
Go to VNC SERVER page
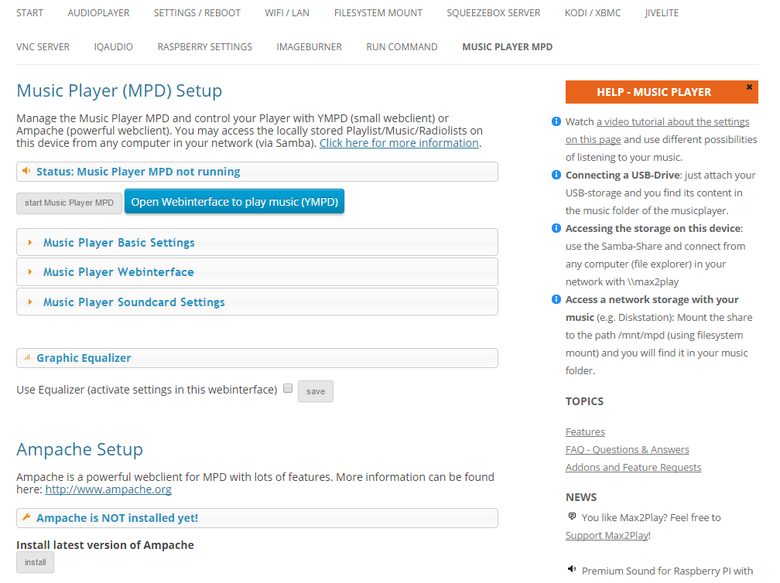43,46
